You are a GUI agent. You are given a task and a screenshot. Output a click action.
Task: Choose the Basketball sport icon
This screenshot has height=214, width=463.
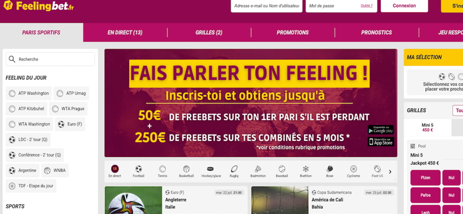click(186, 171)
